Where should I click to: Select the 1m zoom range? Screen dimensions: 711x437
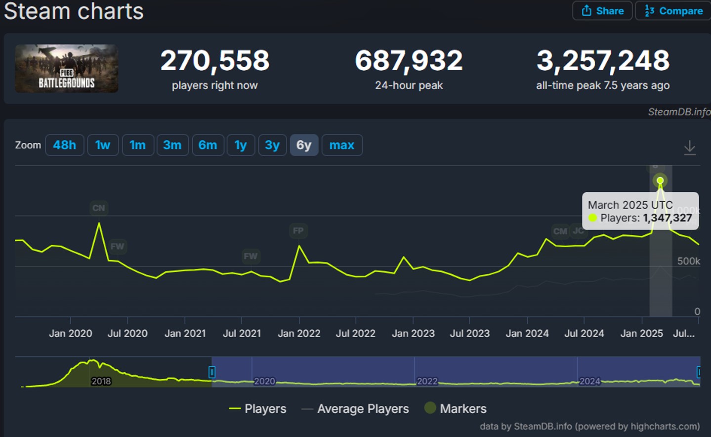pyautogui.click(x=138, y=145)
